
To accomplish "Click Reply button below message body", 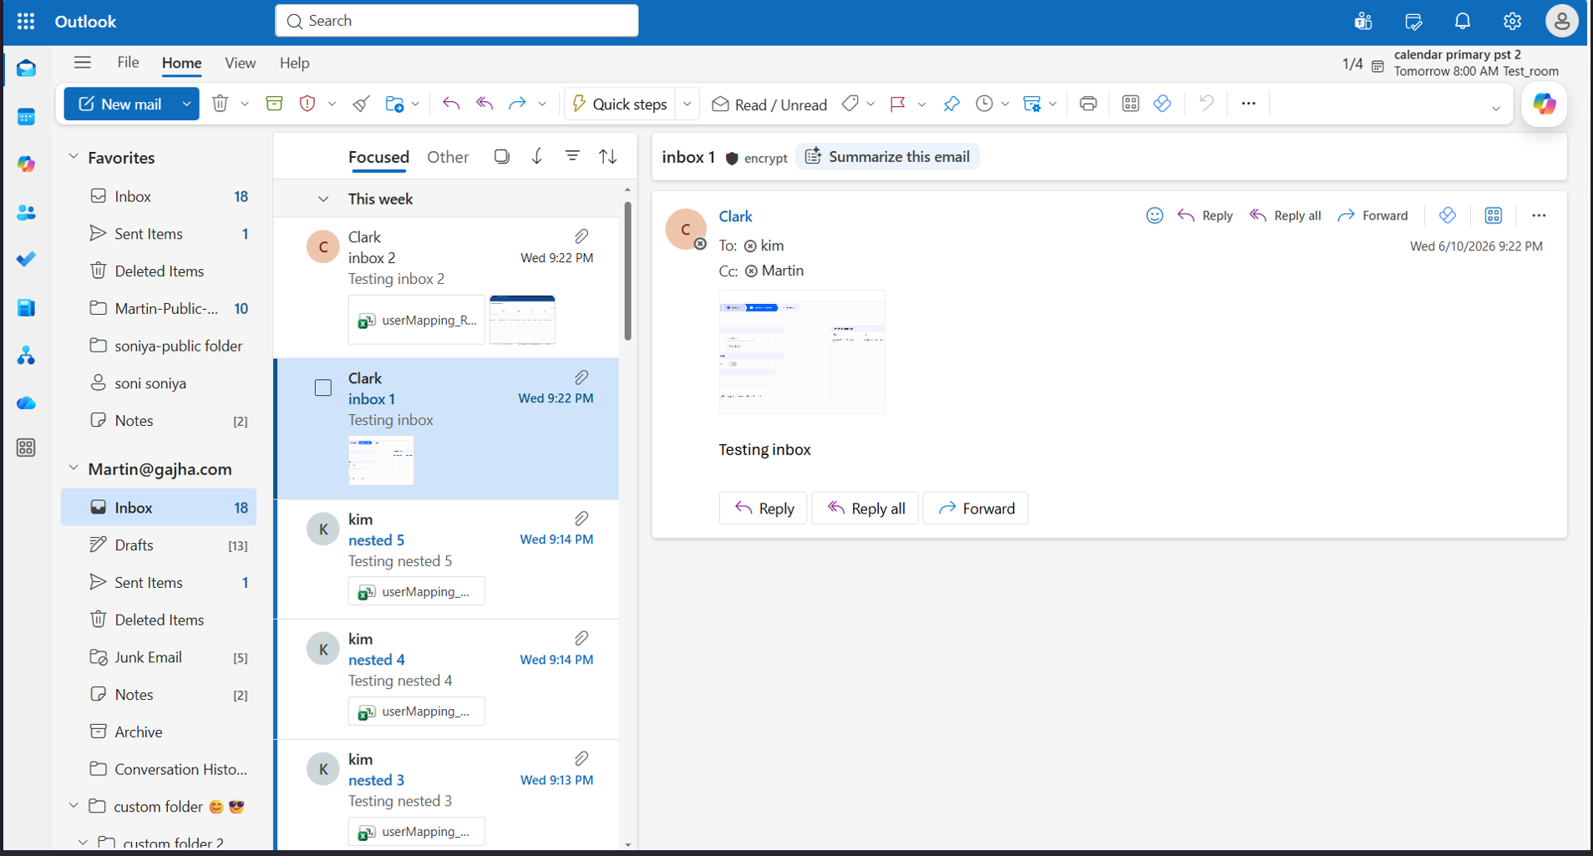I will (764, 509).
